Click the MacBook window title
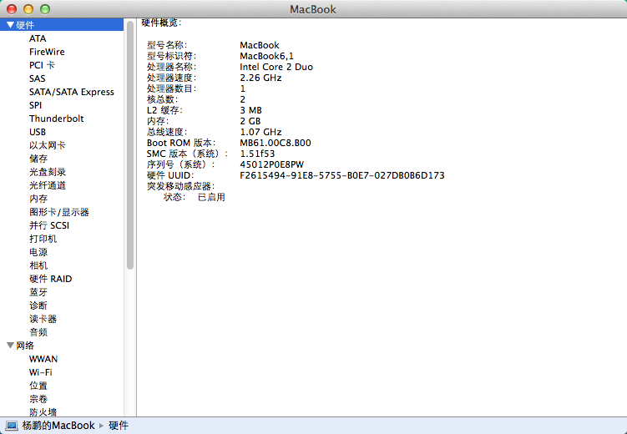The width and height of the screenshot is (627, 434). point(313,9)
